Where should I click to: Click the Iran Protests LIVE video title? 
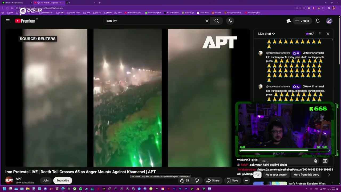point(80,172)
